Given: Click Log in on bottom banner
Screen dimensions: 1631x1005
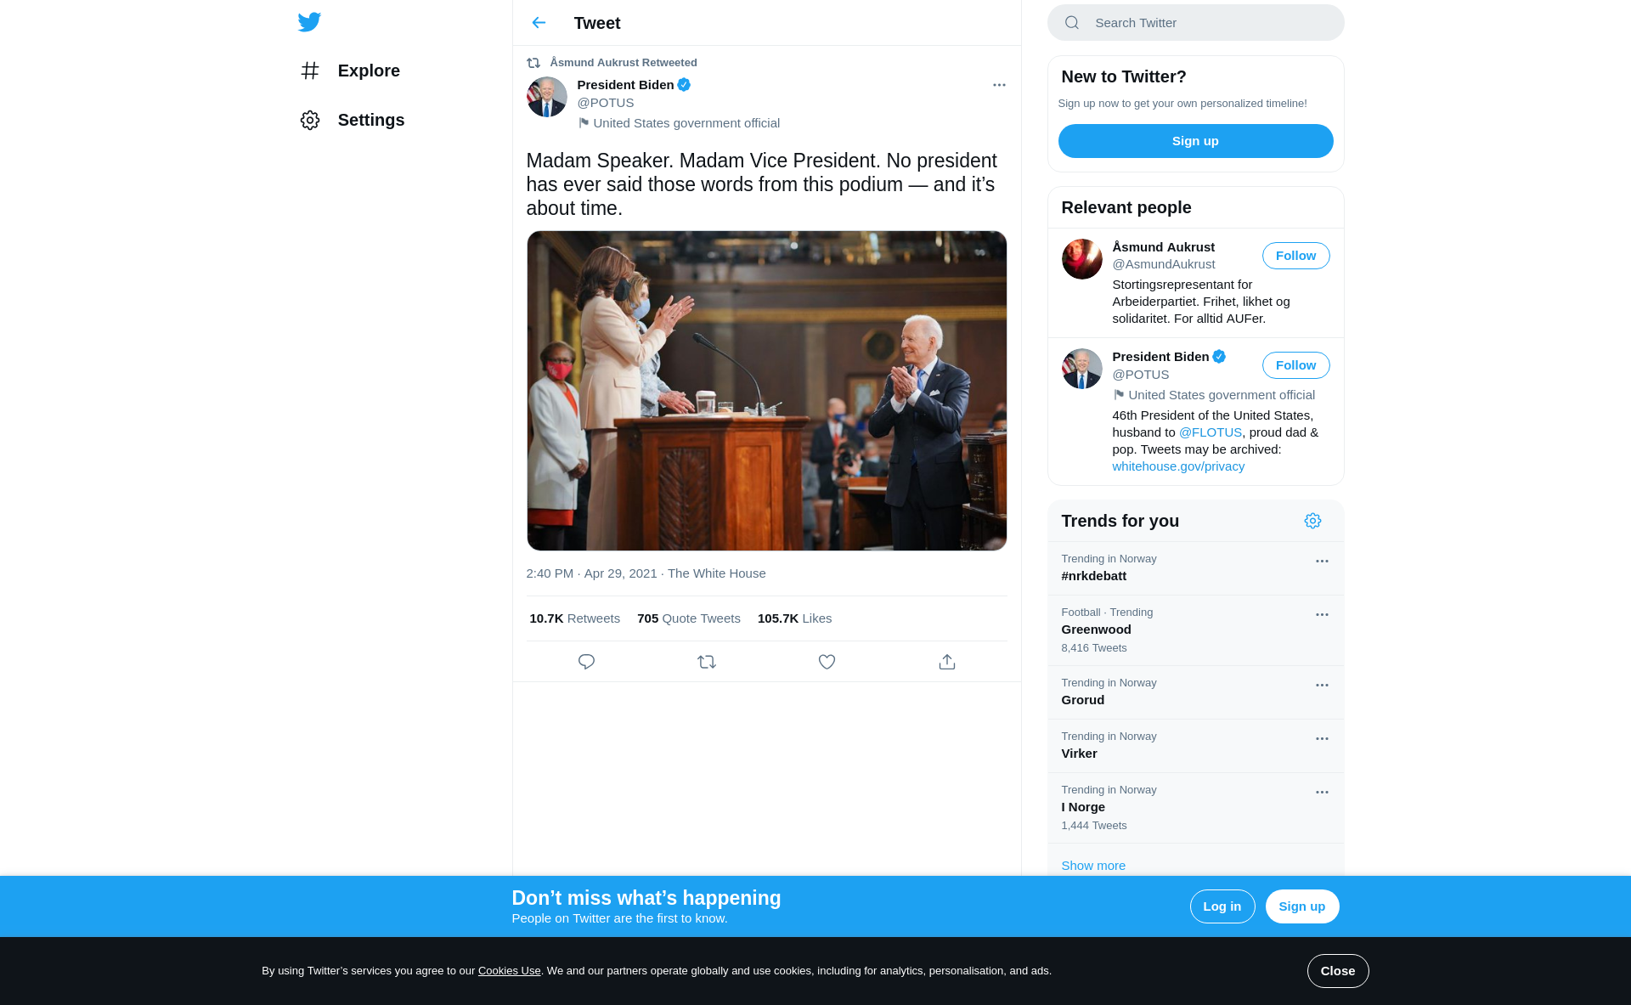Looking at the screenshot, I should click(1222, 906).
